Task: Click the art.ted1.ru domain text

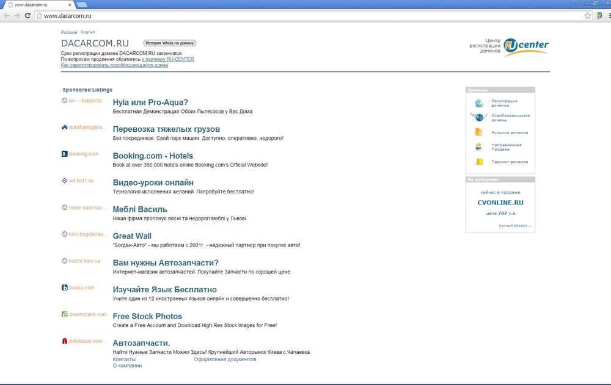Action: pyautogui.click(x=81, y=181)
